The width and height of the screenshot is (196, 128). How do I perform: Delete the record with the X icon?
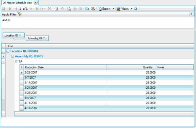(49, 9)
